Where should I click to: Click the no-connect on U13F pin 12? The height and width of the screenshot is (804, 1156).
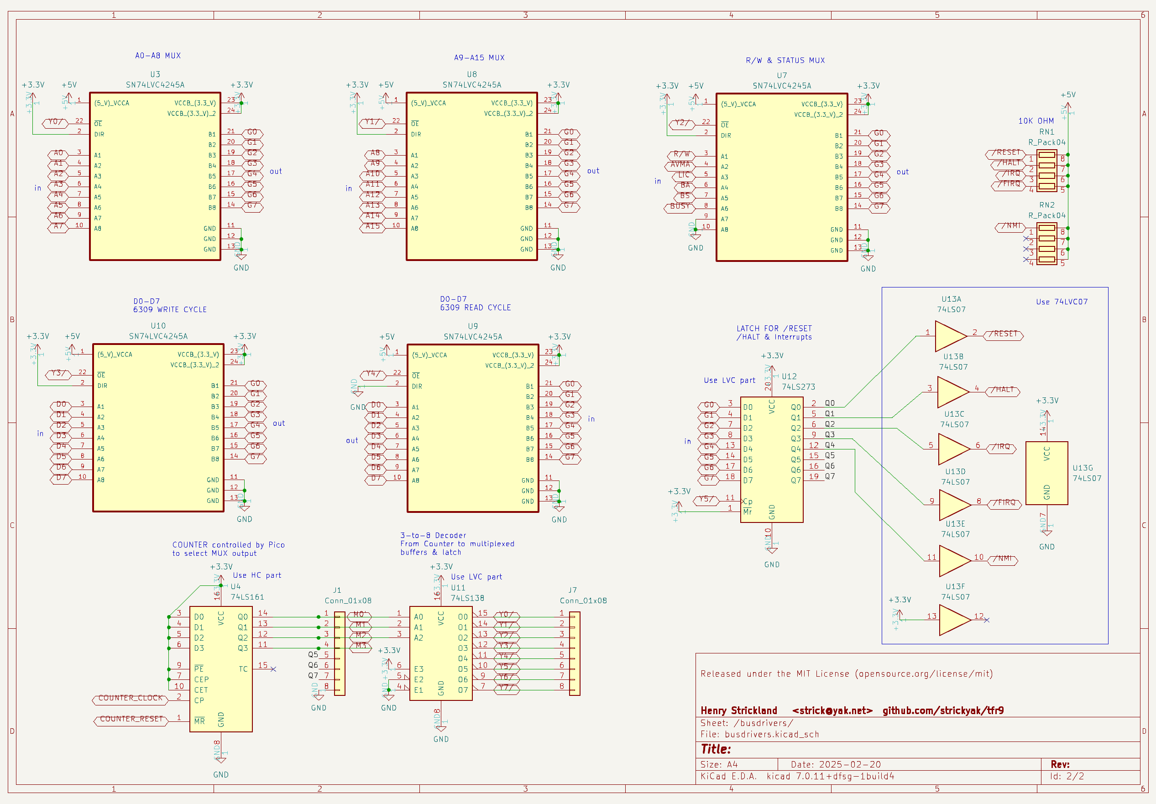tap(986, 620)
